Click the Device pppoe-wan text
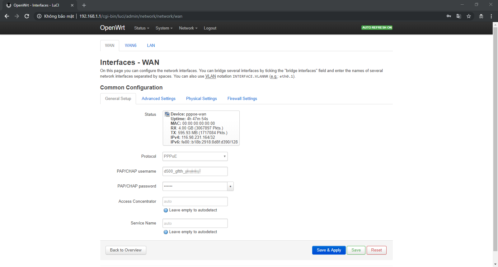Viewport: 498px width, 267px height. point(188,114)
